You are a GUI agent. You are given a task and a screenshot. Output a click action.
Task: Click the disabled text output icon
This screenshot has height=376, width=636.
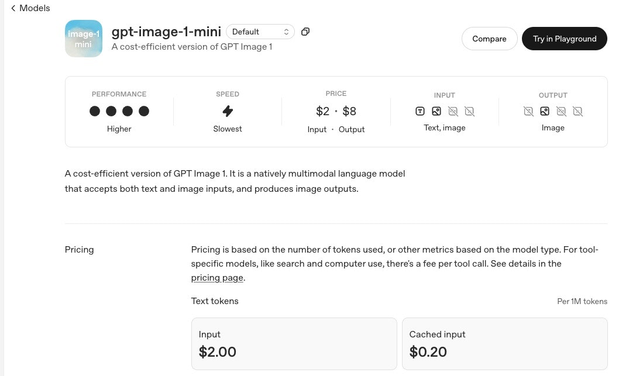(x=528, y=111)
